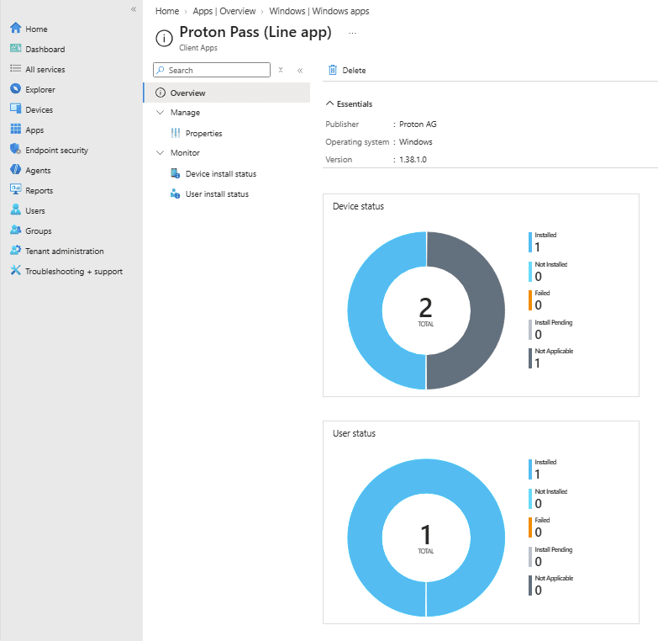Open the Users person icon
The image size is (658, 641).
(15, 209)
